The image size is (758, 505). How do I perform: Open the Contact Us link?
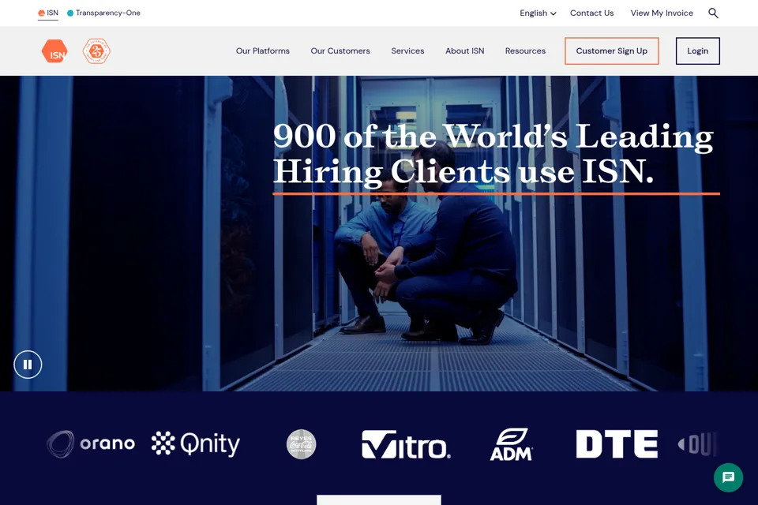591,13
